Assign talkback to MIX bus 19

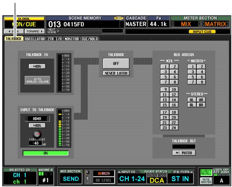(x=165, y=118)
